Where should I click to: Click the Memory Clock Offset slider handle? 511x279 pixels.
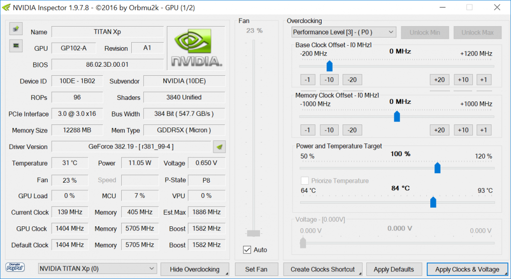point(397,116)
